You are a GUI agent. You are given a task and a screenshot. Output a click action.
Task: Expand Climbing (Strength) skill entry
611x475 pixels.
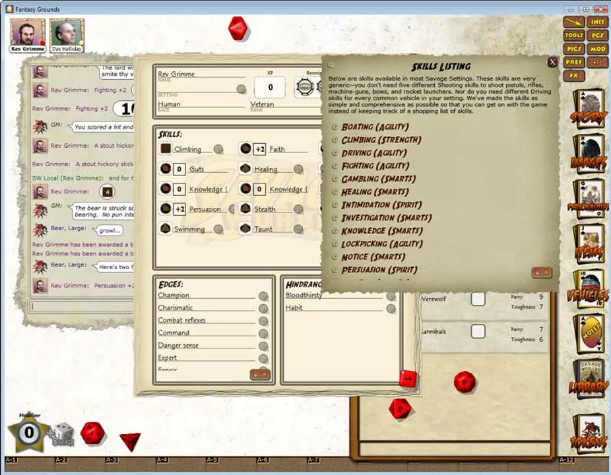point(335,140)
